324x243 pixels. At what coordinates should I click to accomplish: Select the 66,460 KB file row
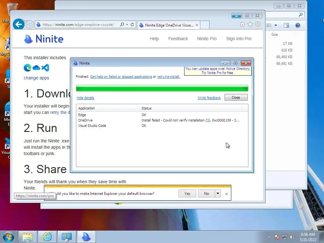click(x=284, y=57)
